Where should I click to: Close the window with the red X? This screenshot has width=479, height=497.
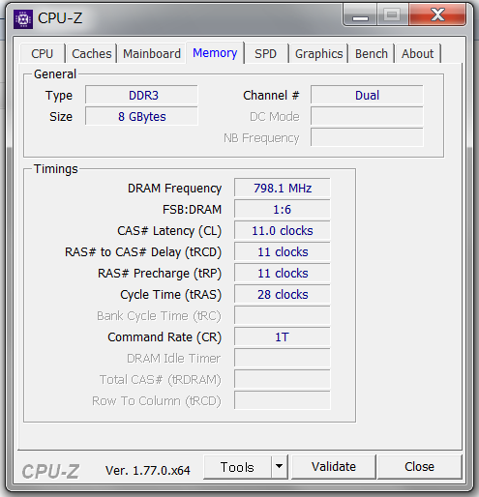click(x=437, y=15)
